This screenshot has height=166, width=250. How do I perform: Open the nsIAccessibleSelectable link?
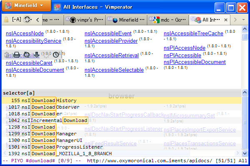click(114, 70)
